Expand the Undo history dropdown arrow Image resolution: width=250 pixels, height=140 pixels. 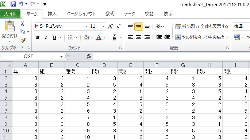27,4
